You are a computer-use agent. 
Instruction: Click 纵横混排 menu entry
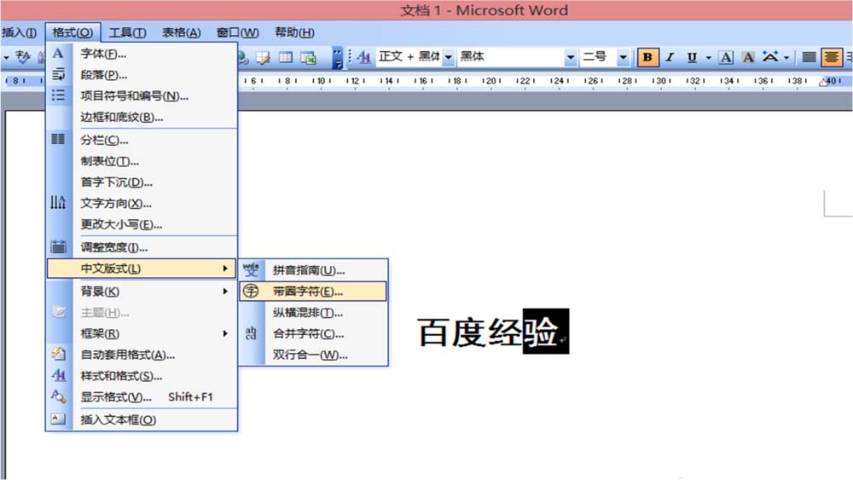tap(308, 313)
